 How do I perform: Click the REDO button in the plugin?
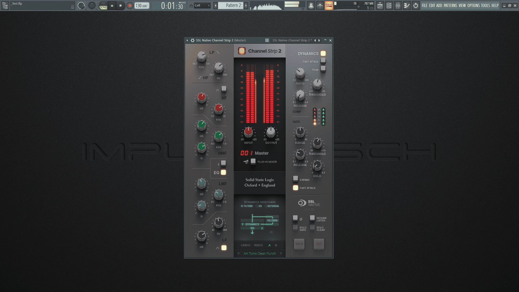(x=258, y=245)
